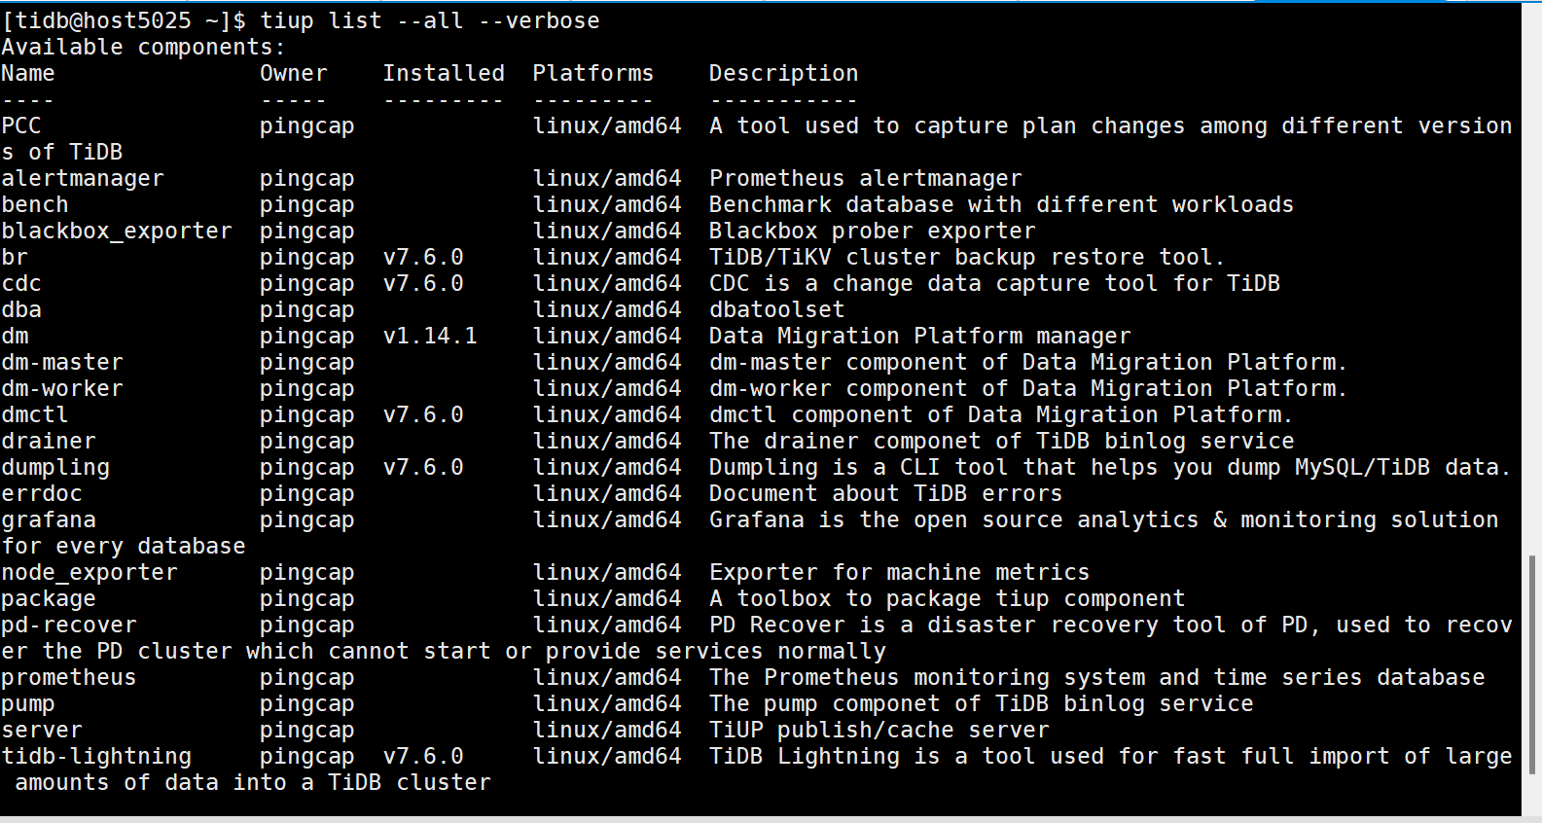Select the 'pd-recover' component name
The image size is (1542, 823).
tap(69, 625)
